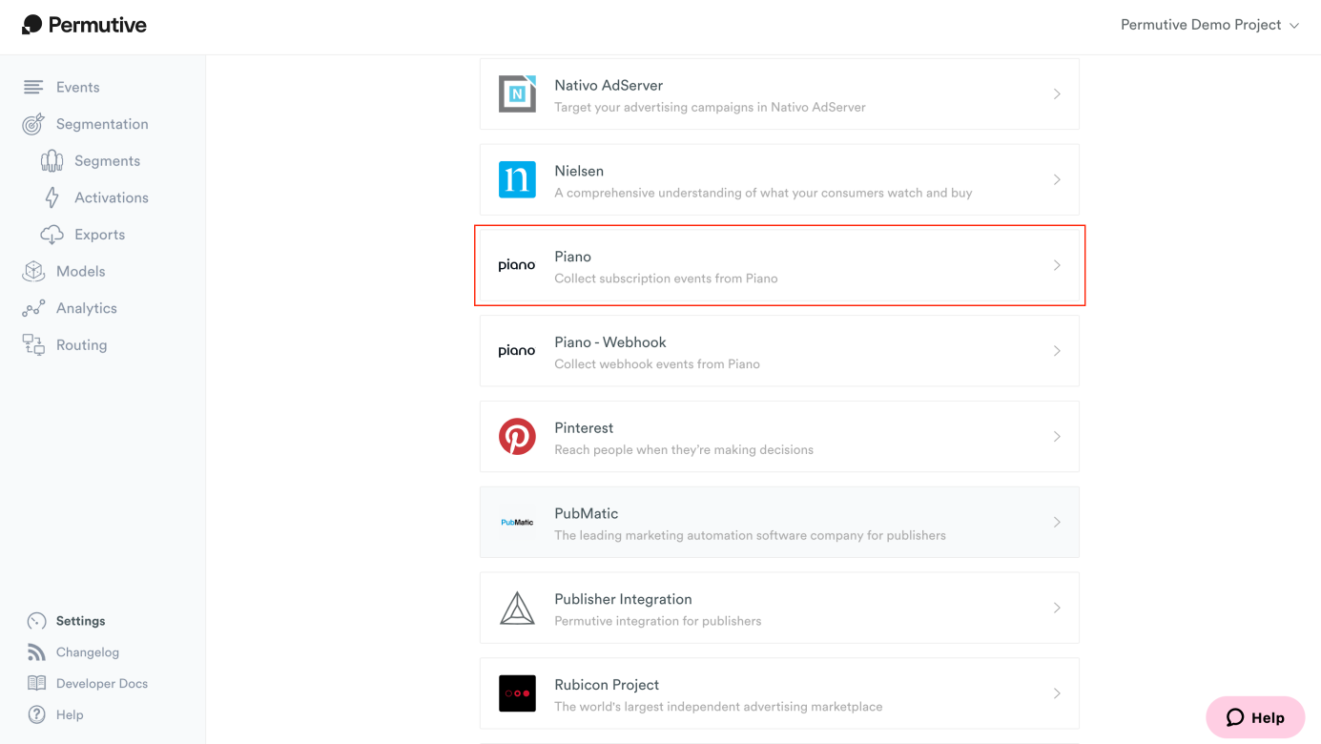
Task: Open the Changelog link
Action: 87,652
